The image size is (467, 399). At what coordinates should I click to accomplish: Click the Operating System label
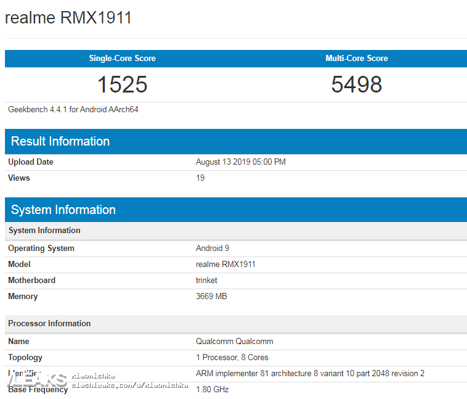[x=41, y=249]
